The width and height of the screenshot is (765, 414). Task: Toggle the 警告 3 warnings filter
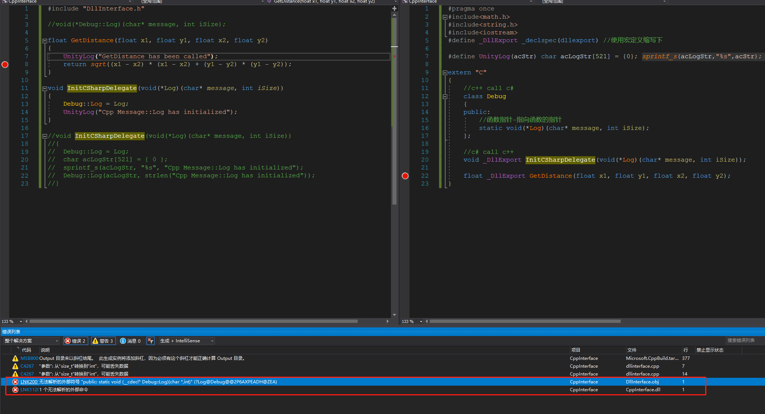[x=103, y=341]
